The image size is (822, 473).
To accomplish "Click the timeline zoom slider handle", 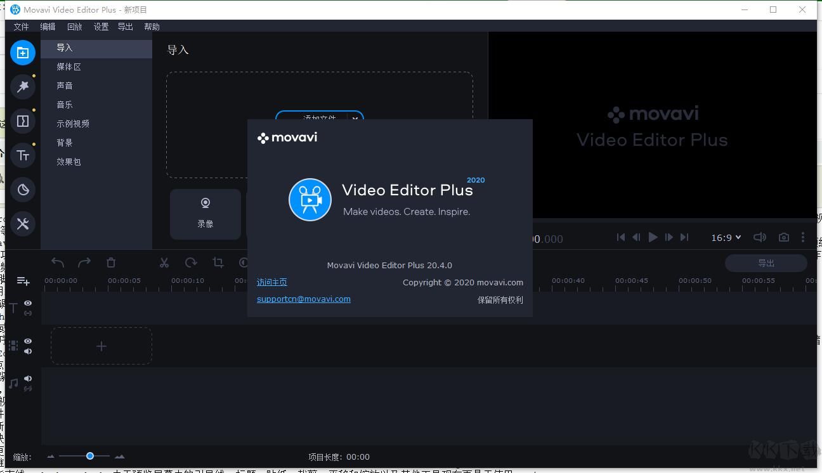I will pyautogui.click(x=90, y=456).
